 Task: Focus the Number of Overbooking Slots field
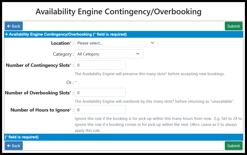(x=100, y=93)
